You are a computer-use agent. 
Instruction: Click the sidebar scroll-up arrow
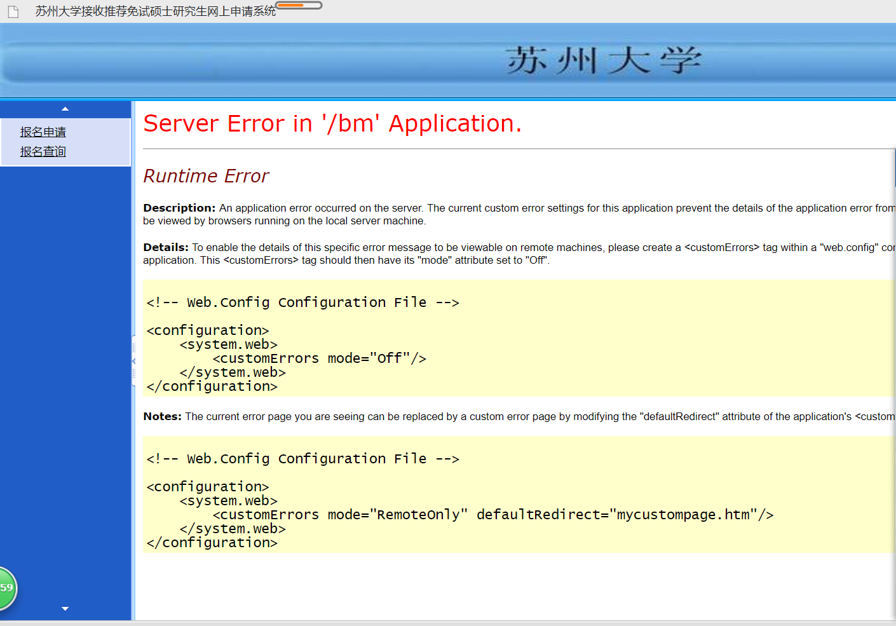pos(65,109)
